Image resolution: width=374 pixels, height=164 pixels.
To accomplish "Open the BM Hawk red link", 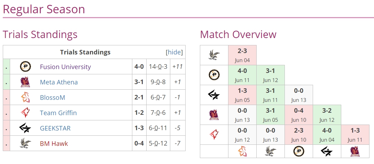I will click(54, 143).
